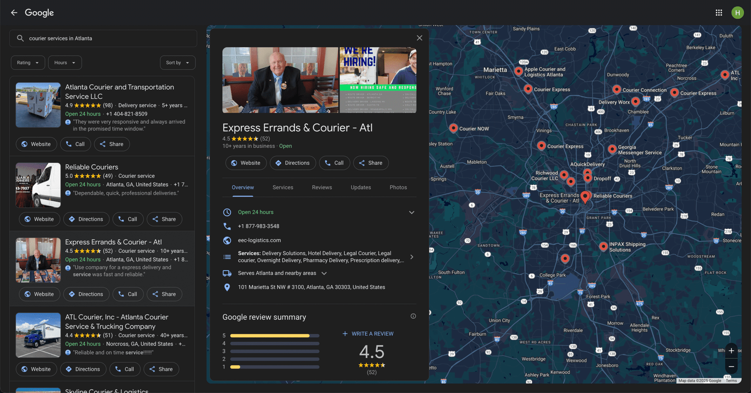Open Website for Atlanta Courier and Transportation
The height and width of the screenshot is (393, 751).
pos(37,144)
